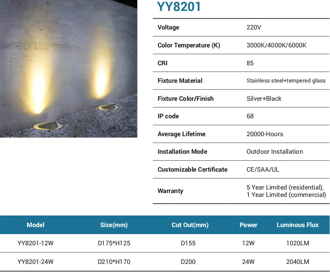Select the Outdoor Installation value
The width and height of the screenshot is (330, 272).
275,152
